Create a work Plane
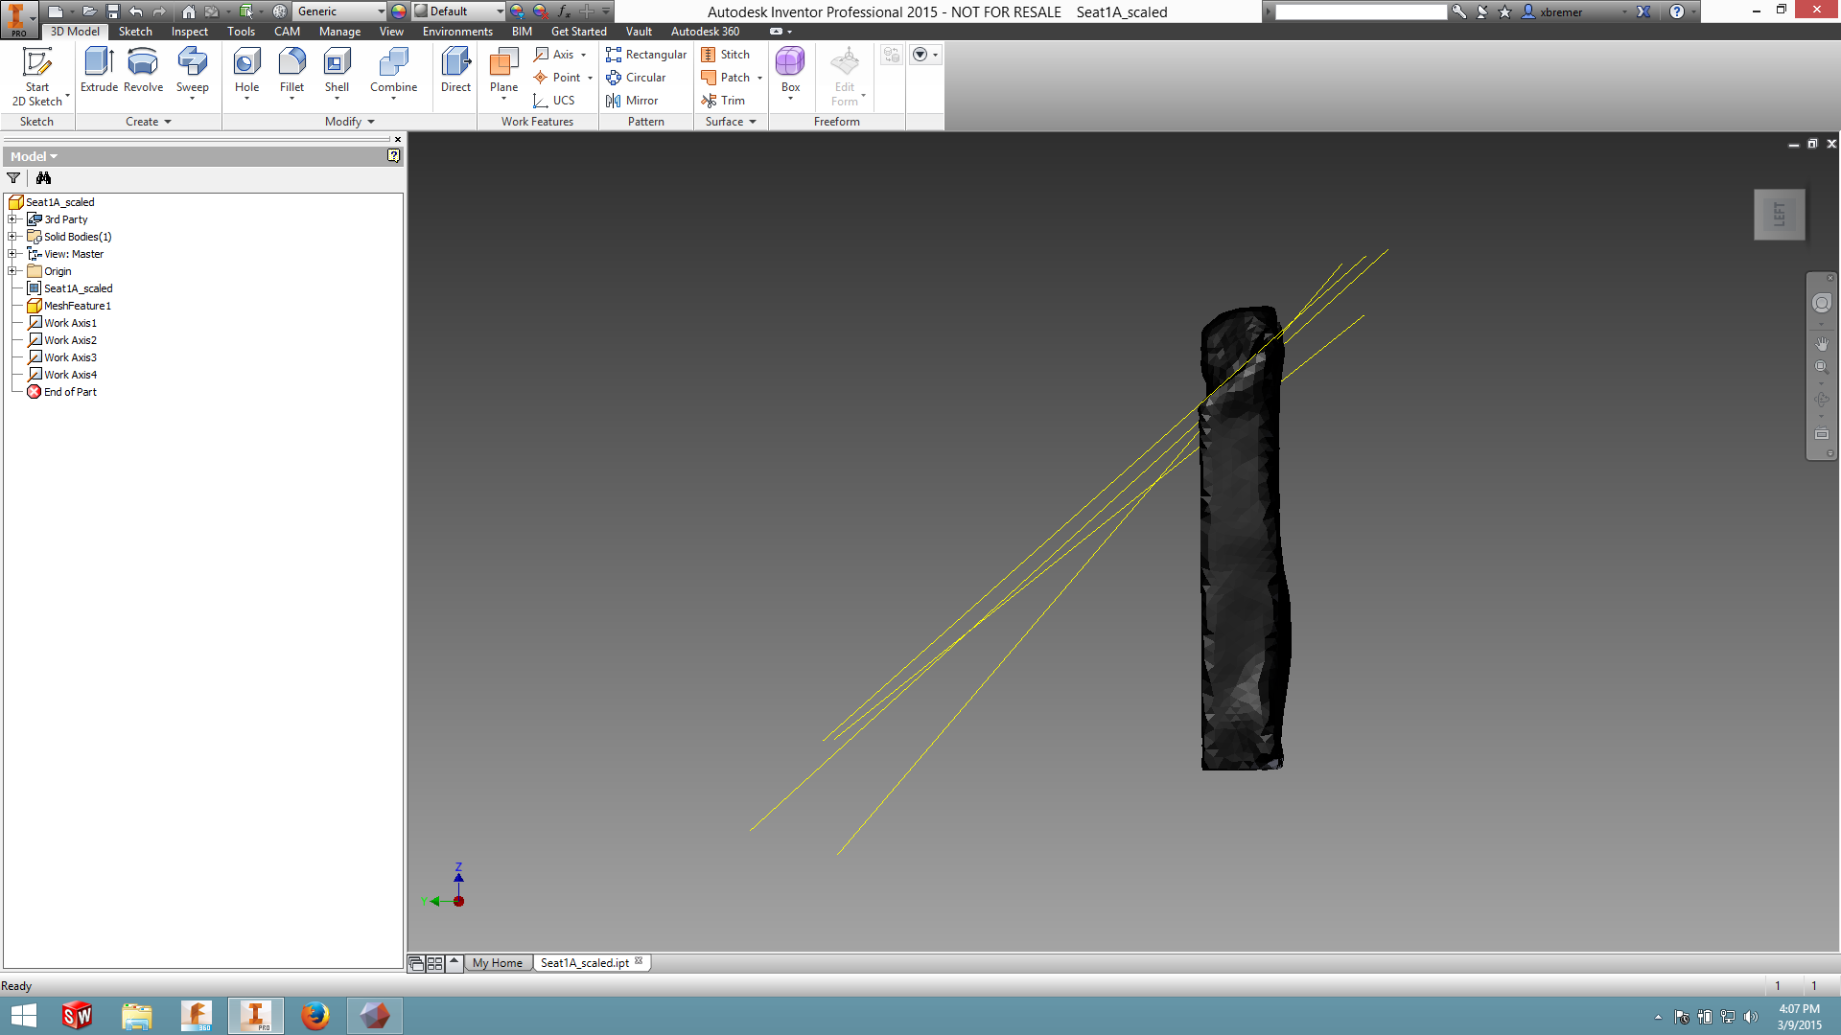Viewport: 1841px width, 1035px height. point(503,73)
